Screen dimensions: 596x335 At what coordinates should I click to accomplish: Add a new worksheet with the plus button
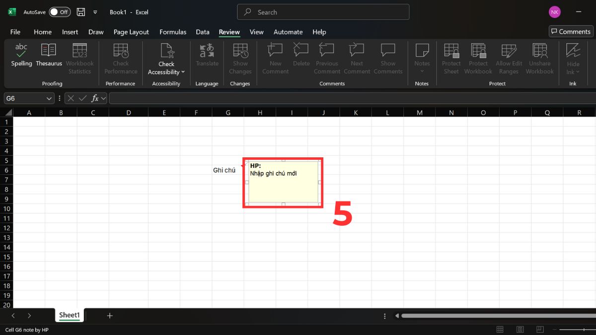tap(109, 315)
